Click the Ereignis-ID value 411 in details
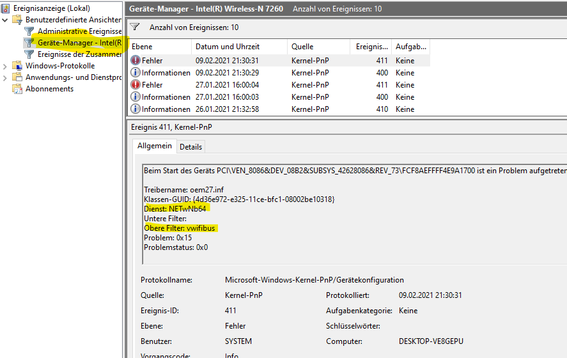This screenshot has width=567, height=358. point(230,310)
